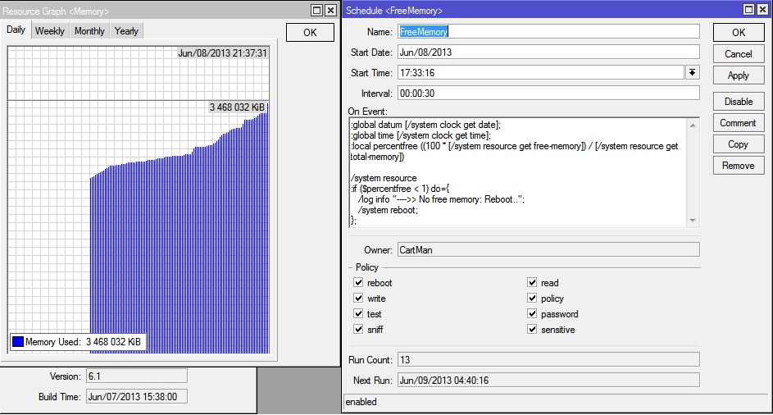The image size is (773, 415).
Task: Click the Owner field CartMan
Action: coord(548,249)
